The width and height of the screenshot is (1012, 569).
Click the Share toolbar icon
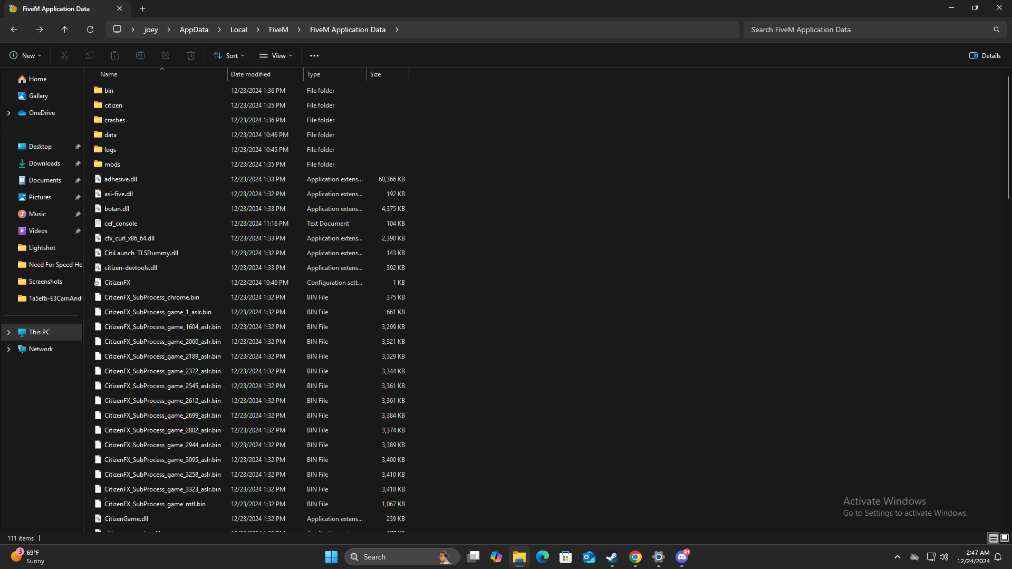coord(166,55)
